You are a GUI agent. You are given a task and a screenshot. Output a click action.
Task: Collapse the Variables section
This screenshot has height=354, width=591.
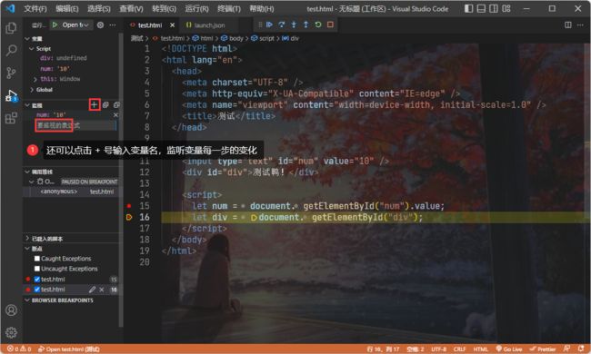(x=27, y=39)
